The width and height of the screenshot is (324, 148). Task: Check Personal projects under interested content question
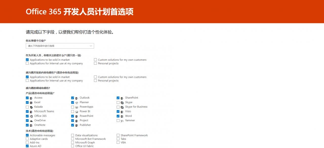[x=95, y=81]
